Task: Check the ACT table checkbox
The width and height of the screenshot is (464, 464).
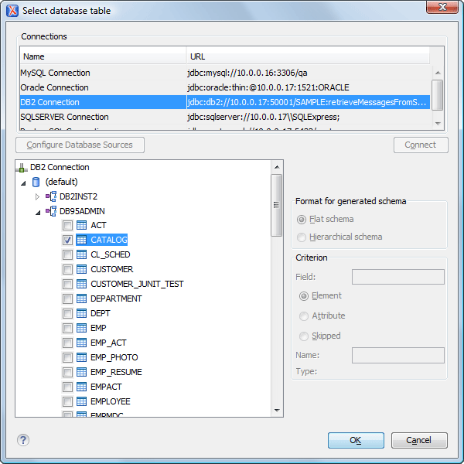Action: [x=67, y=226]
